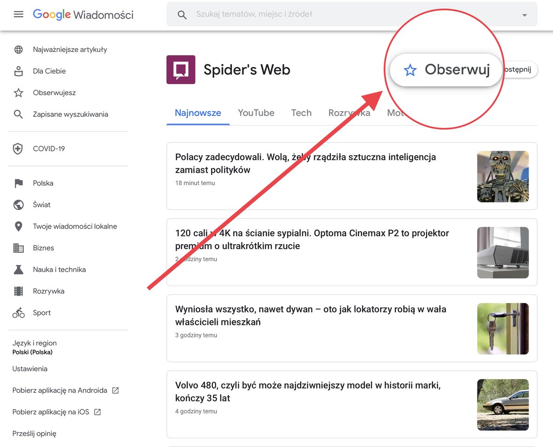Click the COVID-19 shield icon
This screenshot has height=447, width=553.
point(18,149)
